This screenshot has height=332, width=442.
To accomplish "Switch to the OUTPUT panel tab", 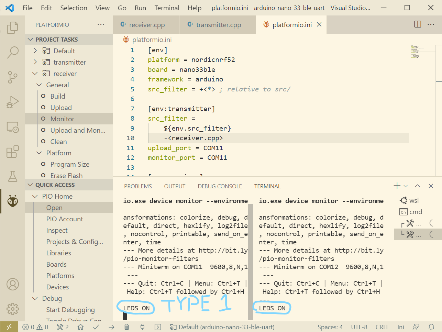I will (x=175, y=186).
